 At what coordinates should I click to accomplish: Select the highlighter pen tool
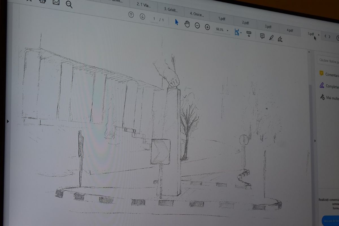271,37
